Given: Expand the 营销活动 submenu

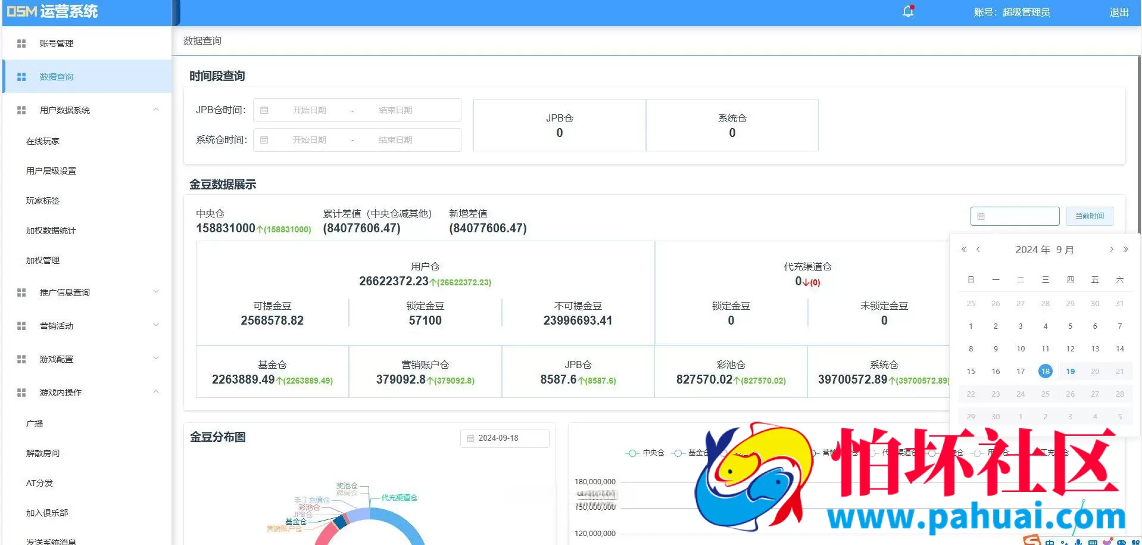Looking at the screenshot, I should click(156, 325).
